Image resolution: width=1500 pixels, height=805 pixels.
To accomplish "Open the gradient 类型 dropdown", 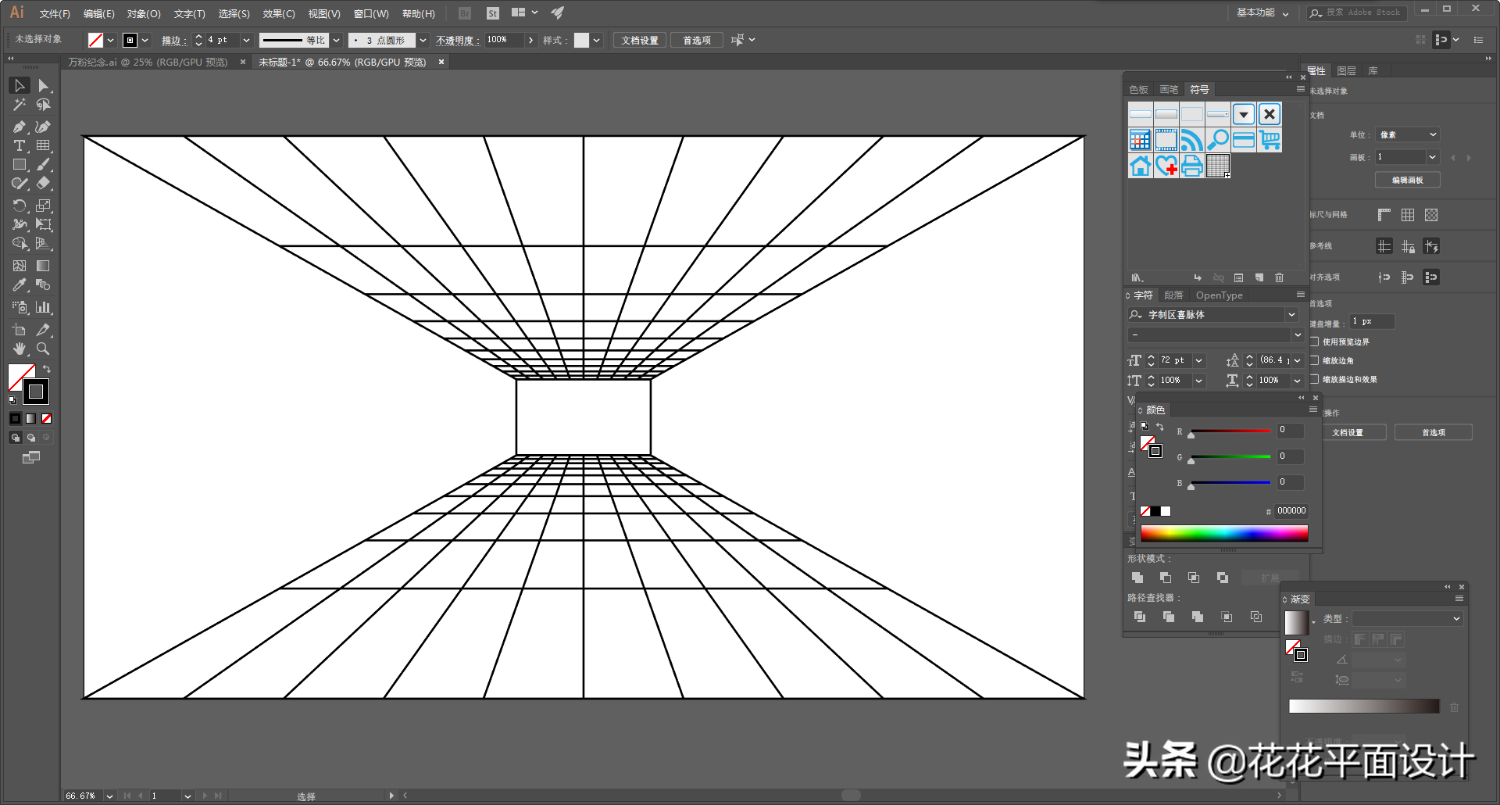I will point(1408,618).
